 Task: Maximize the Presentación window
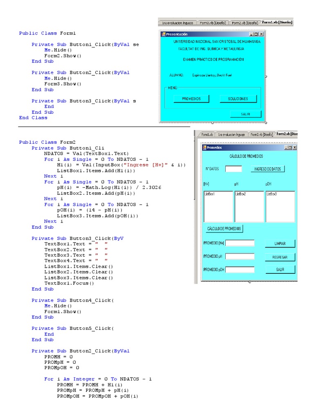[x=256, y=34]
